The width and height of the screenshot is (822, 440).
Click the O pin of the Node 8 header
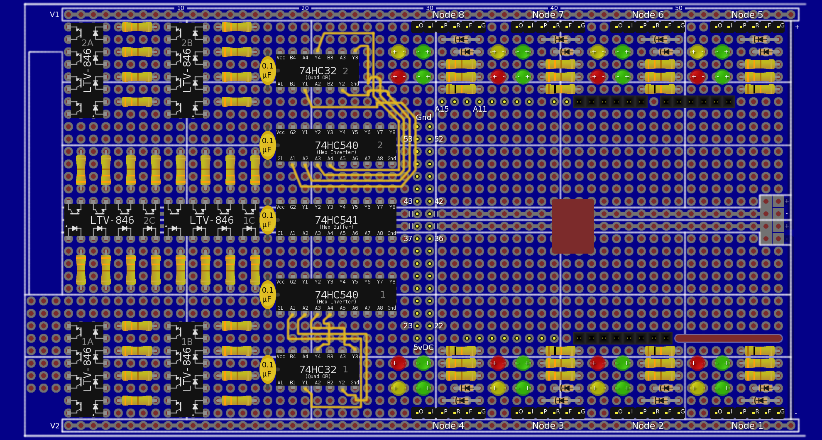click(x=418, y=27)
